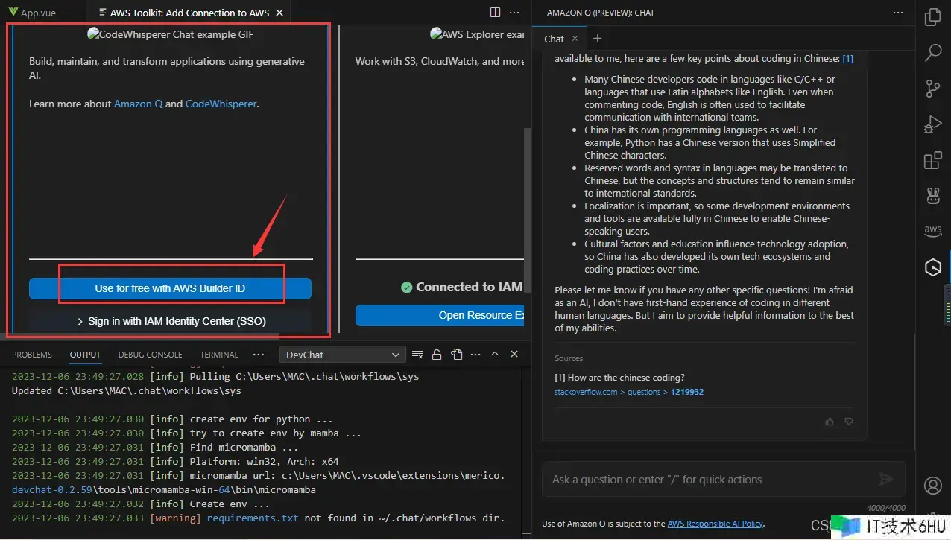Toggle output auto-scroll lock
This screenshot has height=540, width=951.
[437, 355]
